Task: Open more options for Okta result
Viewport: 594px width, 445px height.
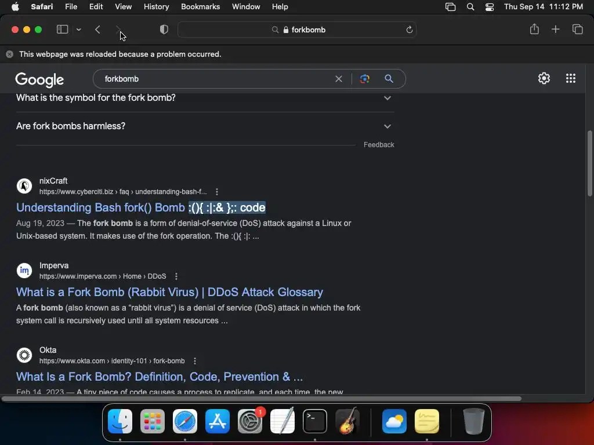Action: tap(195, 361)
